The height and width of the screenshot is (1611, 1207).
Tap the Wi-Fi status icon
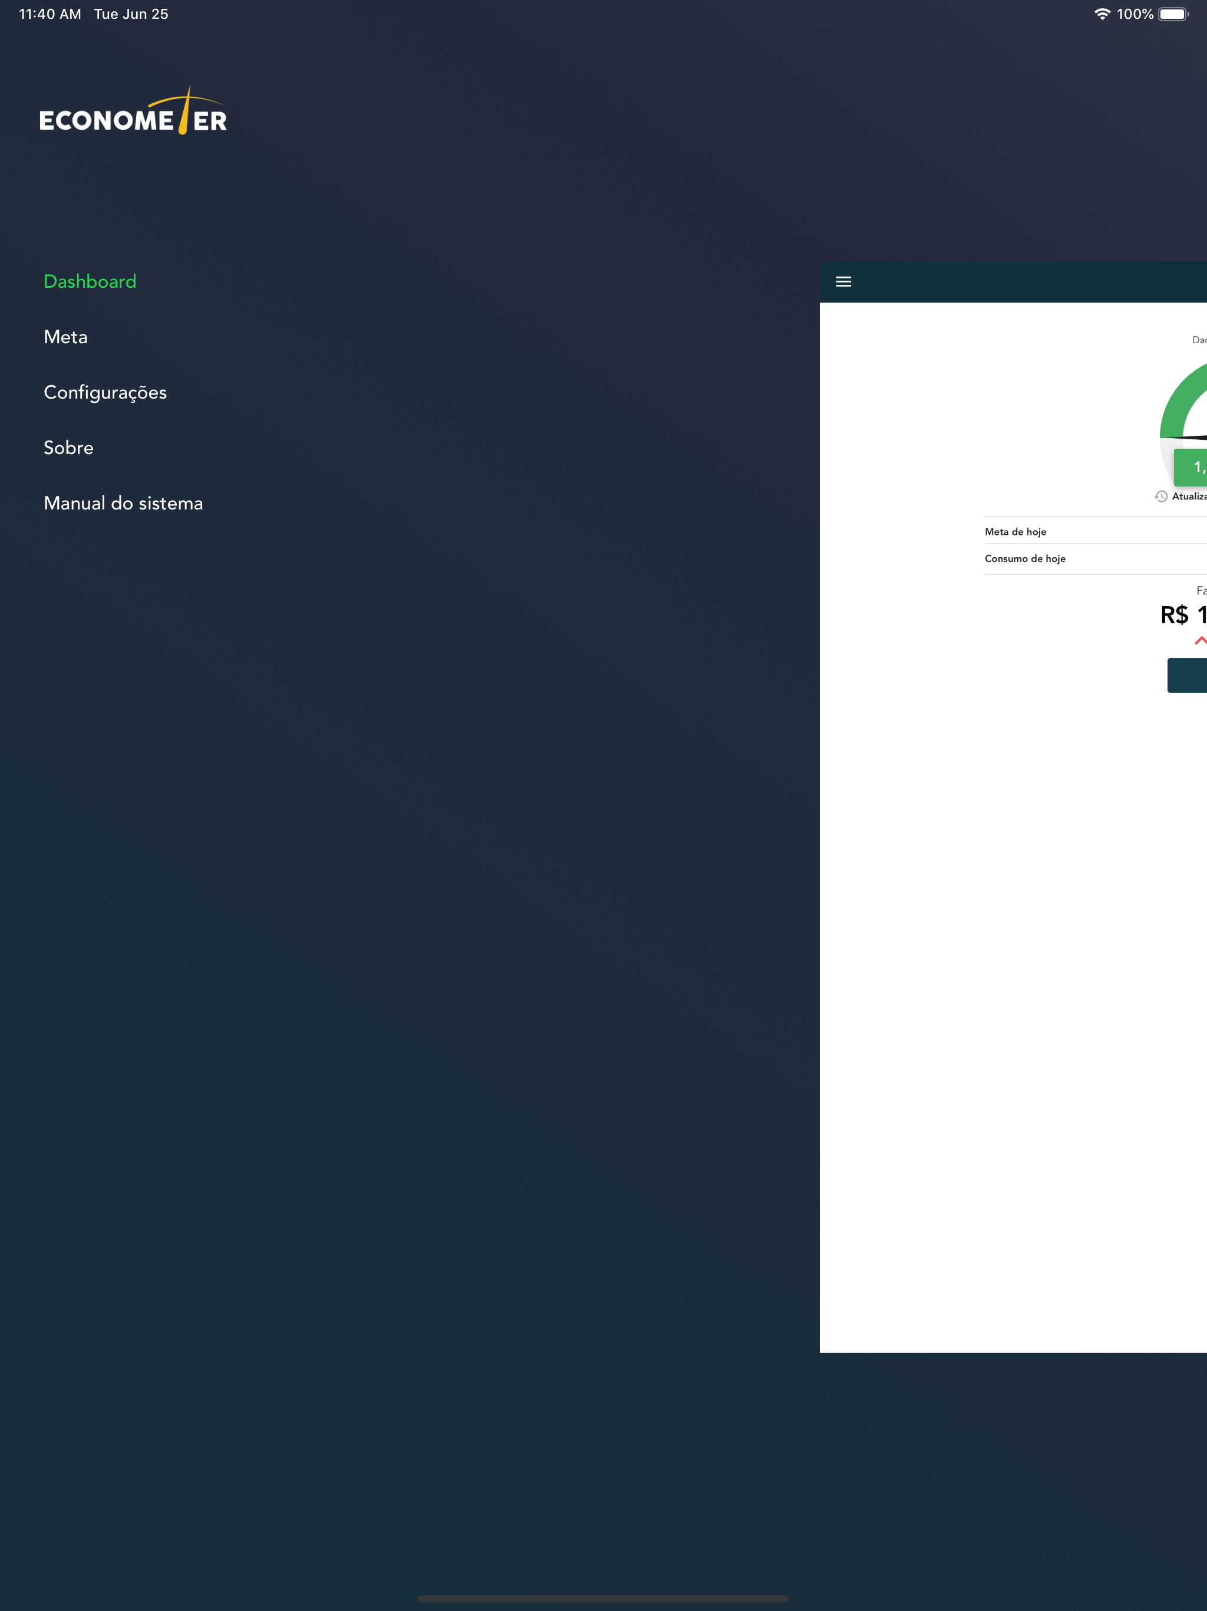point(1102,14)
